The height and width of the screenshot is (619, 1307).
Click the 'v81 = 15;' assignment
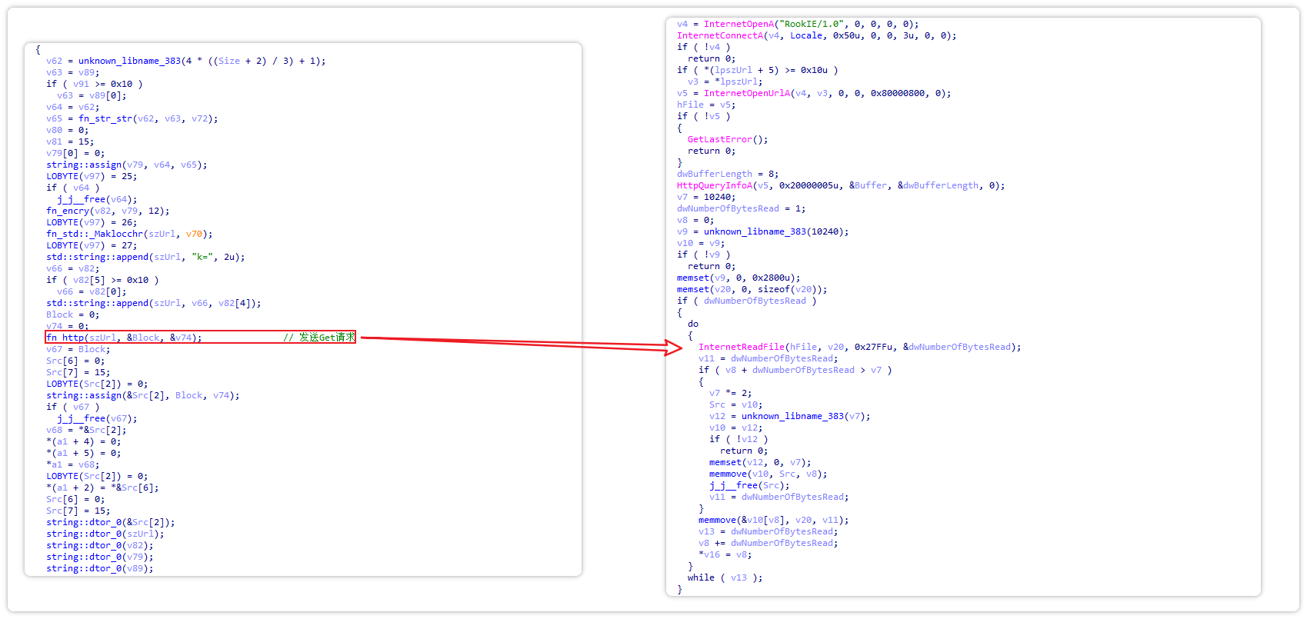click(x=70, y=141)
